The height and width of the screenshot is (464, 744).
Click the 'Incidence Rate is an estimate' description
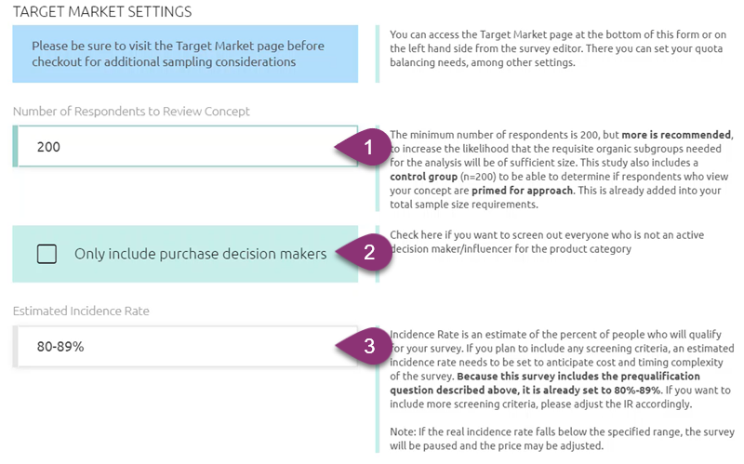click(x=562, y=369)
